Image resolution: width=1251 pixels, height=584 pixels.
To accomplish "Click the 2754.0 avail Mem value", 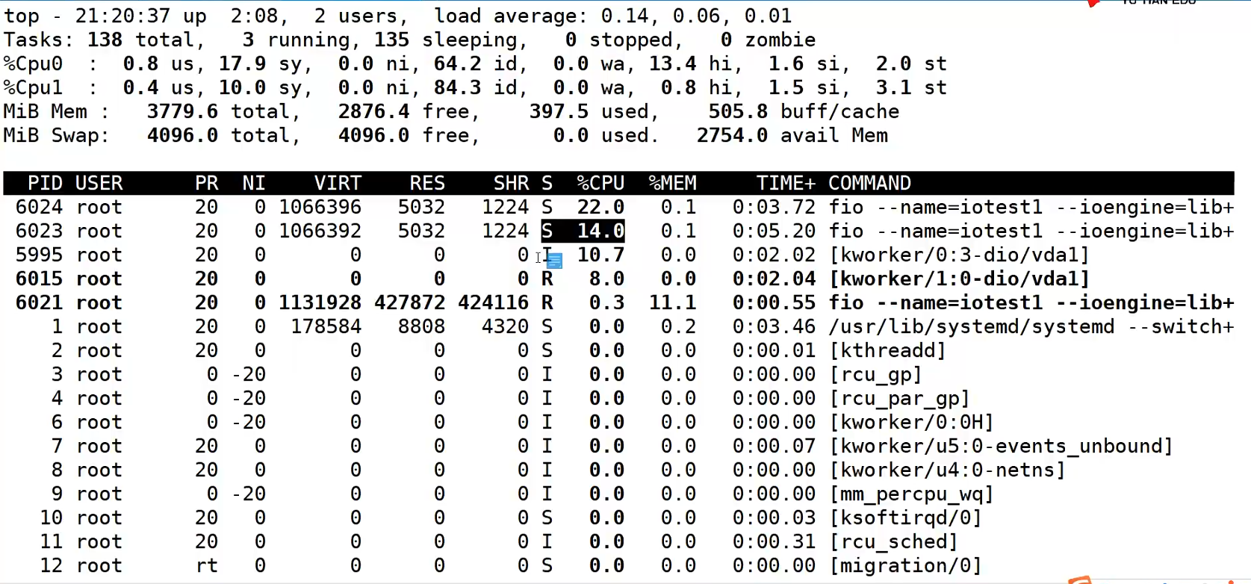I will tap(792, 135).
